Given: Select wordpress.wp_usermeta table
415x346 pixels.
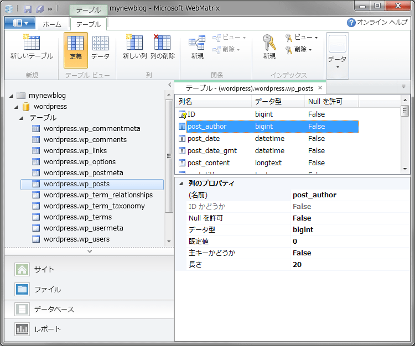Looking at the screenshot, I should 84,229.
